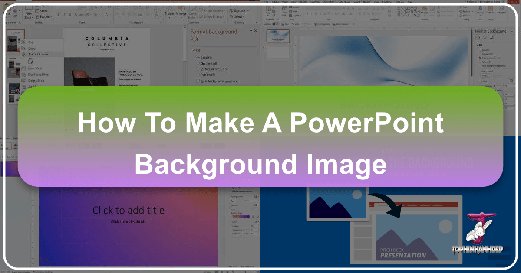Choose Duplicate Slide from the context menu
Image resolution: width=521 pixels, height=273 pixels.
click(38, 75)
